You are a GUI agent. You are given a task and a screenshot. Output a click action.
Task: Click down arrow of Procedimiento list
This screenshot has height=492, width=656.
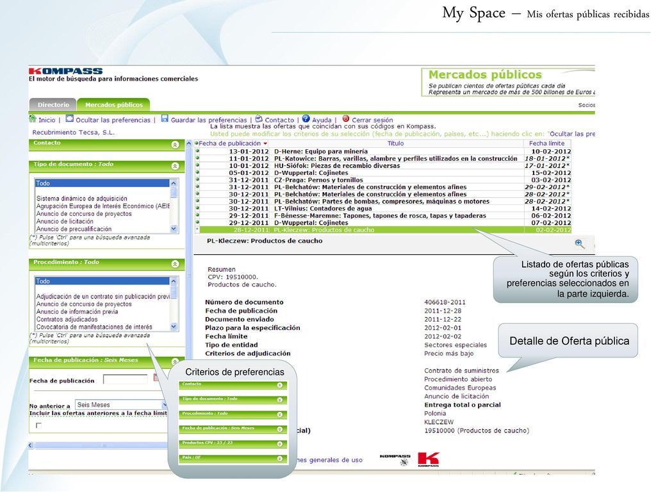(174, 327)
